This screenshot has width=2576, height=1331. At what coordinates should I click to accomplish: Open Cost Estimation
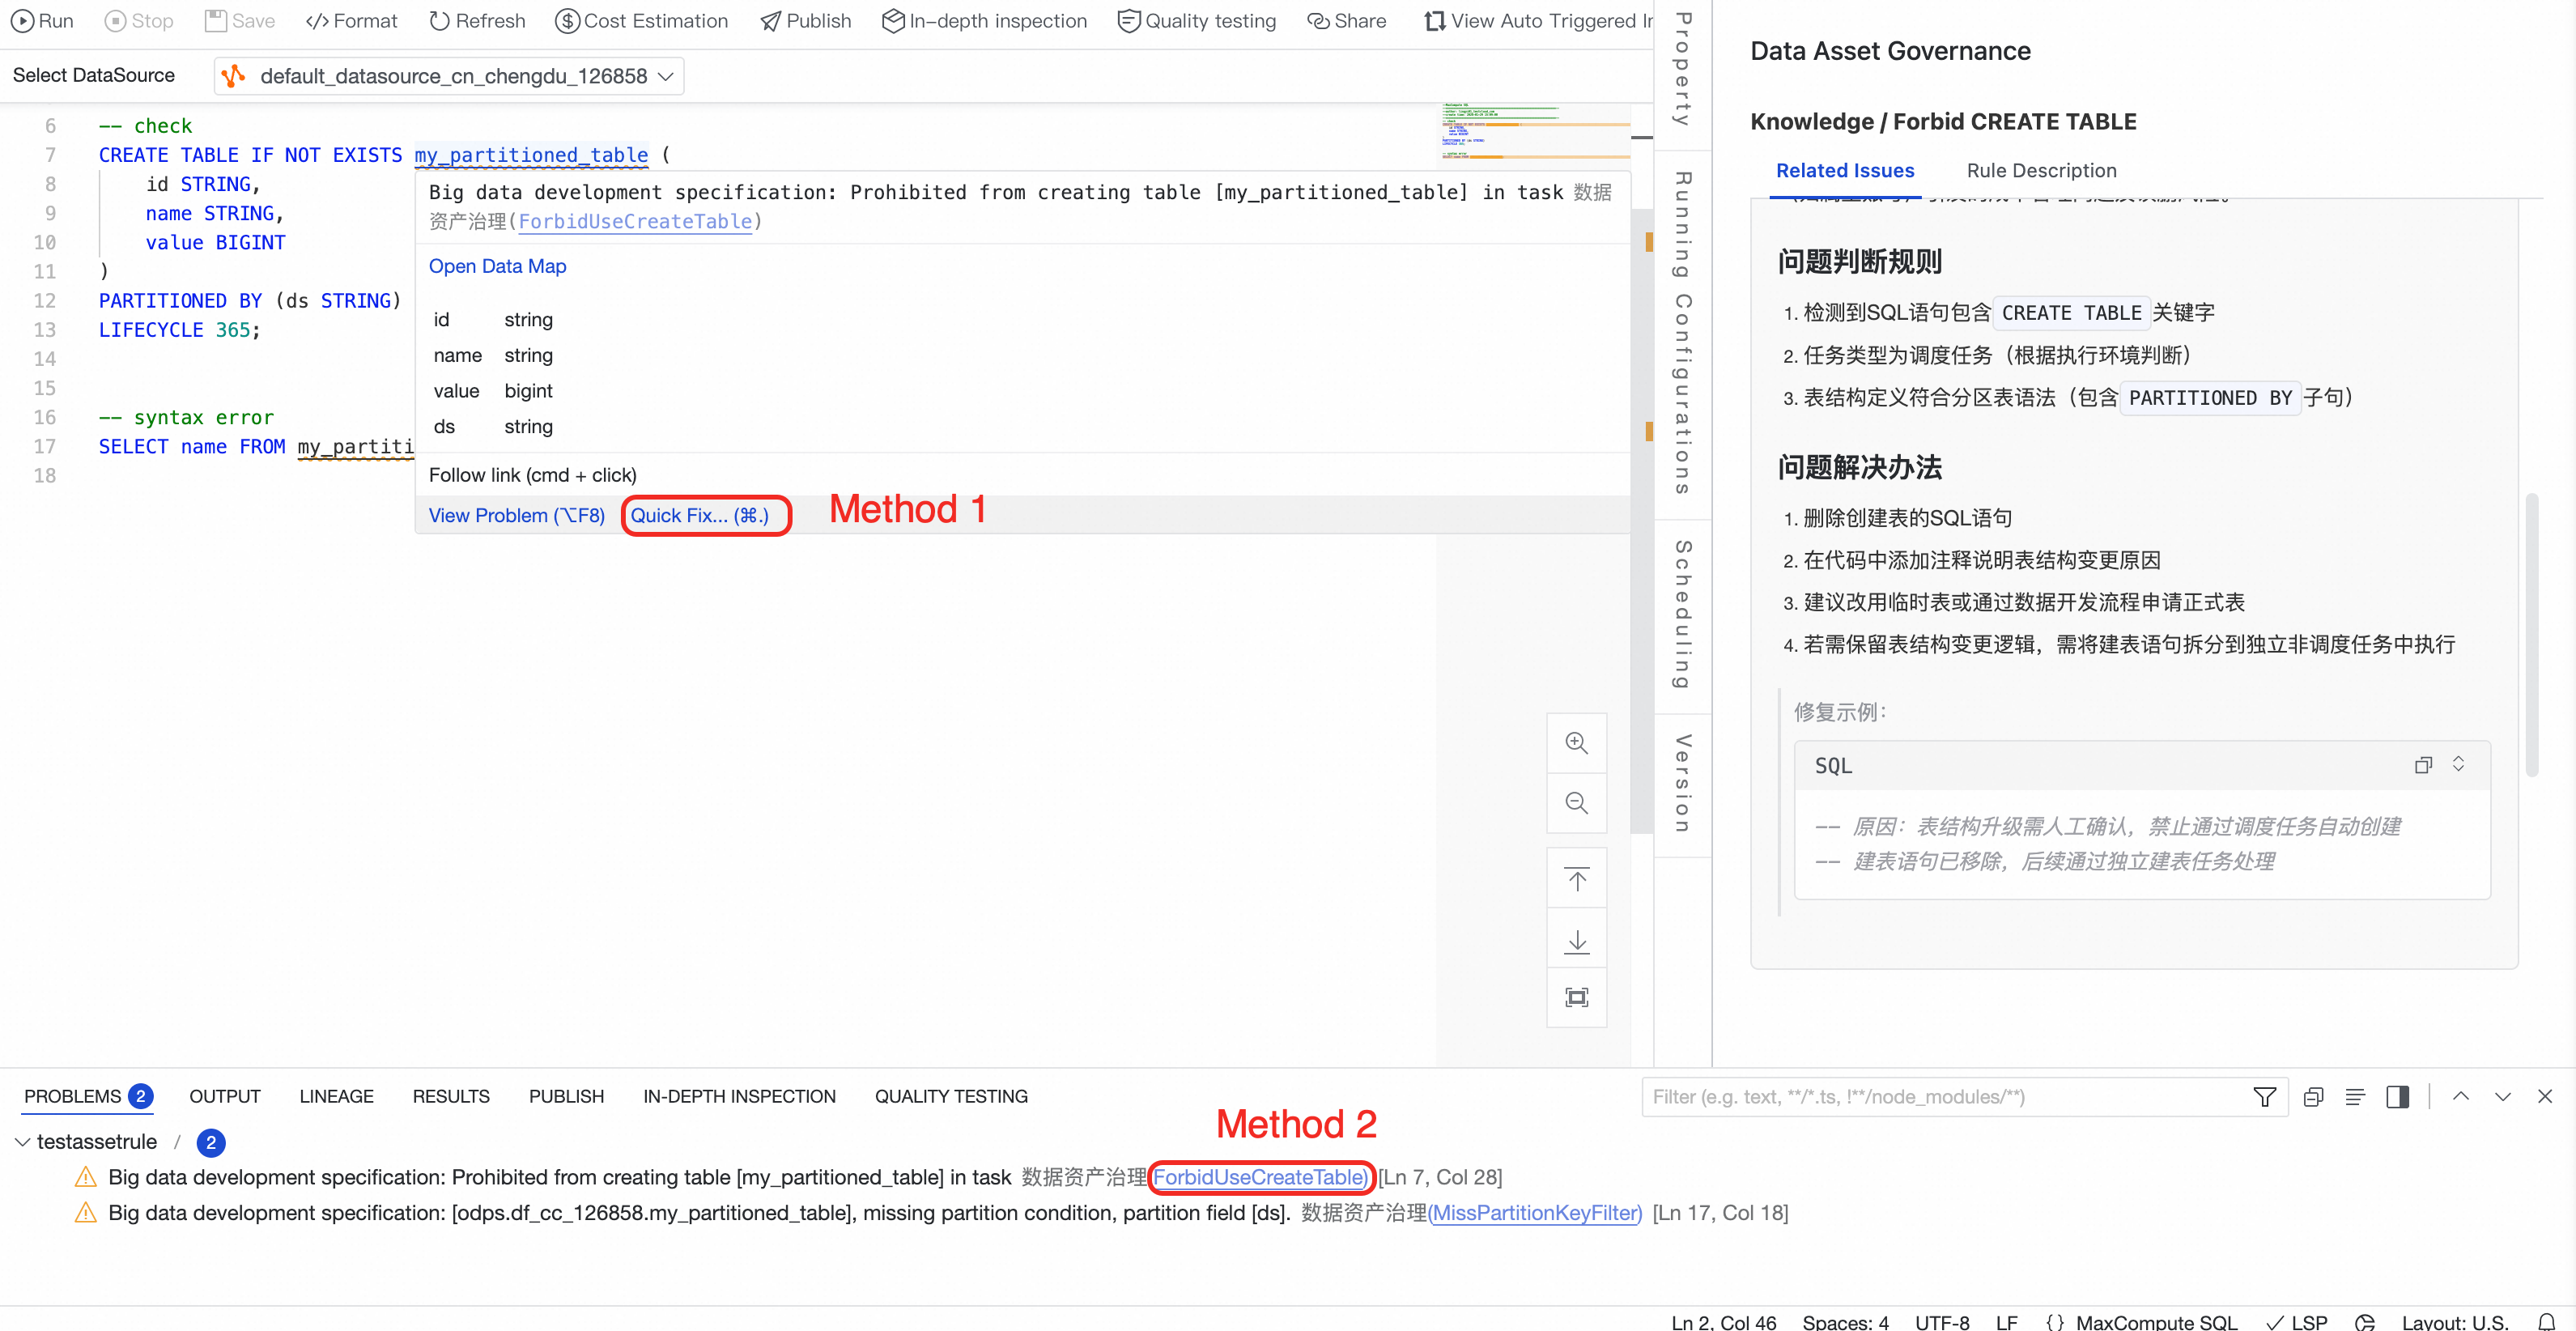pos(641,21)
